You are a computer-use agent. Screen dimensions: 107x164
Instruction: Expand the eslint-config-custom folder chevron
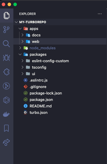[x=22, y=61]
